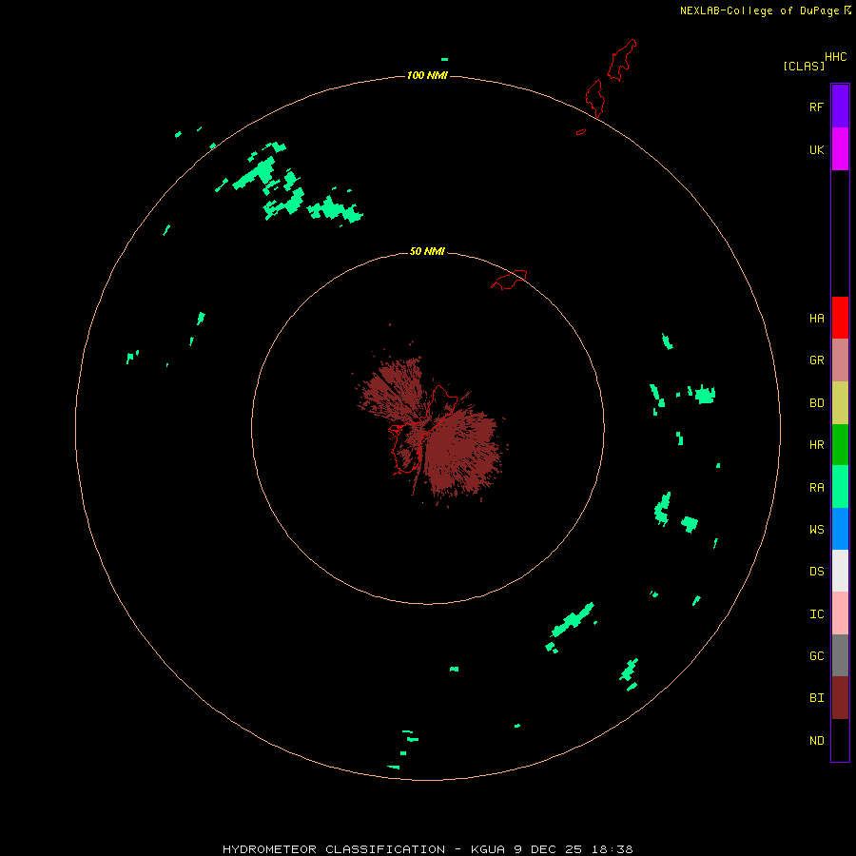The image size is (856, 856).
Task: Click the GR legend label
Action: click(817, 360)
